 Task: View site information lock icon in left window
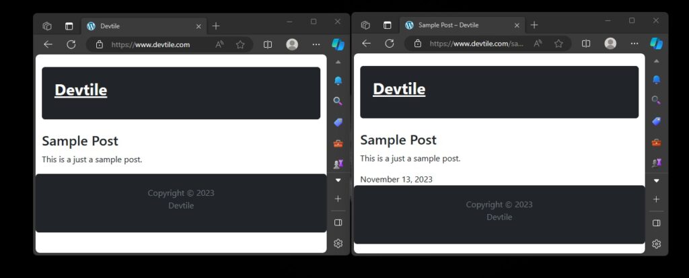pos(100,44)
